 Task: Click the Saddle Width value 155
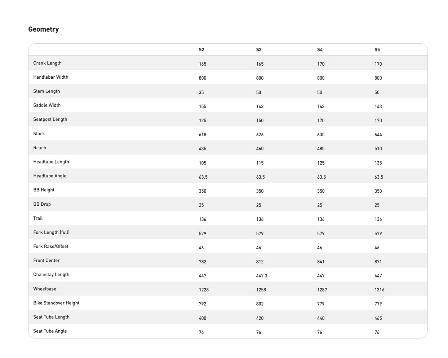point(202,107)
